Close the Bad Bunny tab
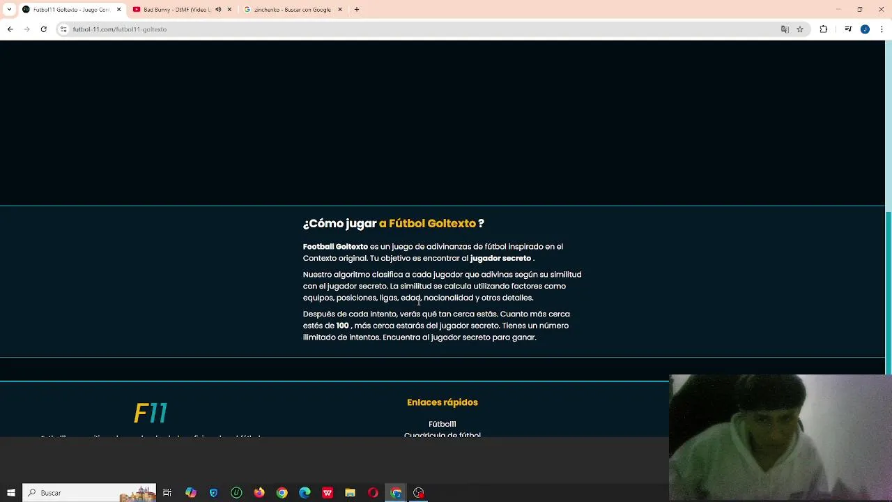The height and width of the screenshot is (502, 892). click(x=229, y=10)
